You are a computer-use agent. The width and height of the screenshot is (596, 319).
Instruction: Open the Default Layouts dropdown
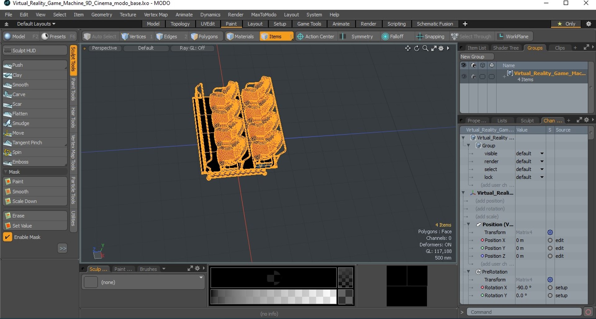pyautogui.click(x=36, y=24)
